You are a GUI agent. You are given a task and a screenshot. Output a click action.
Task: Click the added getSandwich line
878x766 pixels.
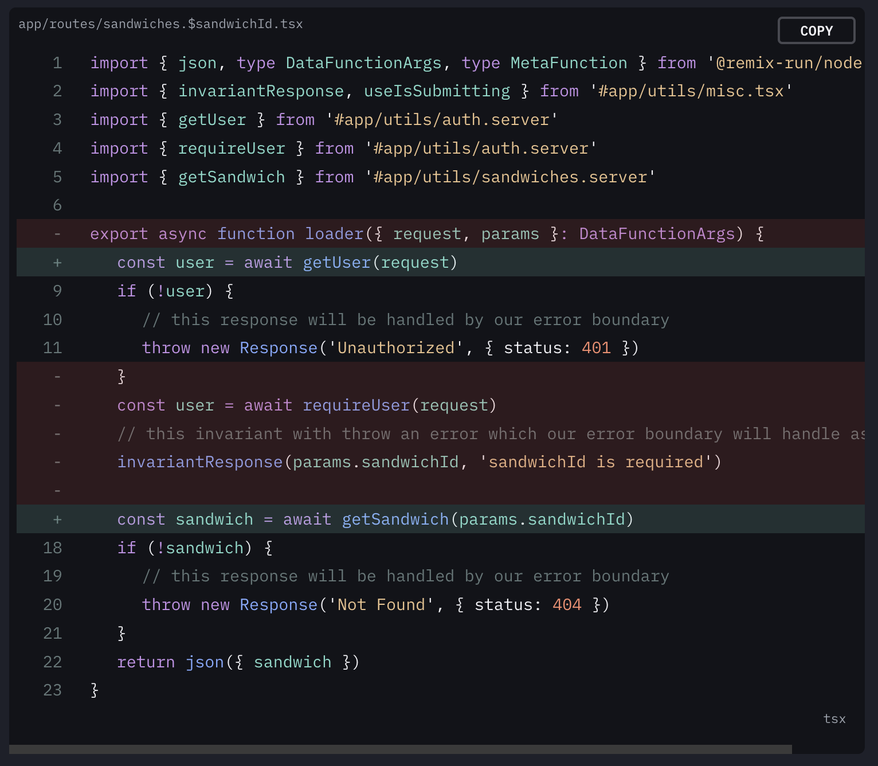[x=375, y=519]
